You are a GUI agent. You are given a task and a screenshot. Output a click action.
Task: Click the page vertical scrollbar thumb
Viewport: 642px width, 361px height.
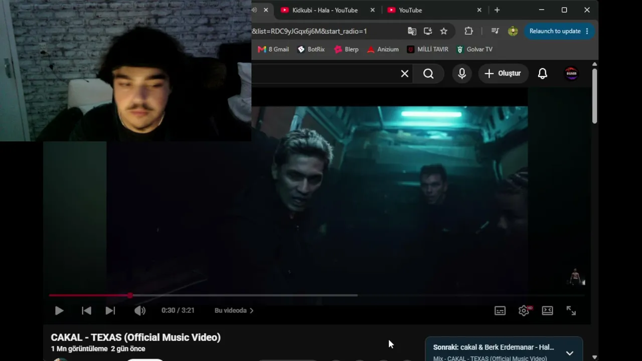[594, 96]
